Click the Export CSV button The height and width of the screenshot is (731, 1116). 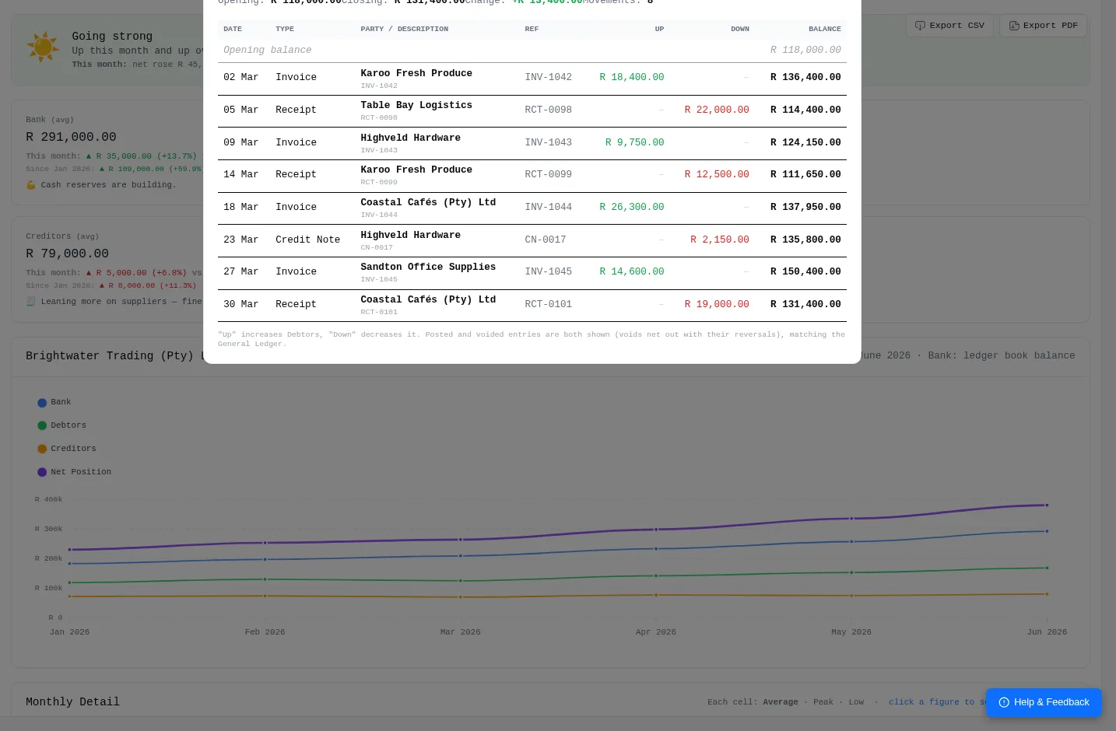[949, 26]
